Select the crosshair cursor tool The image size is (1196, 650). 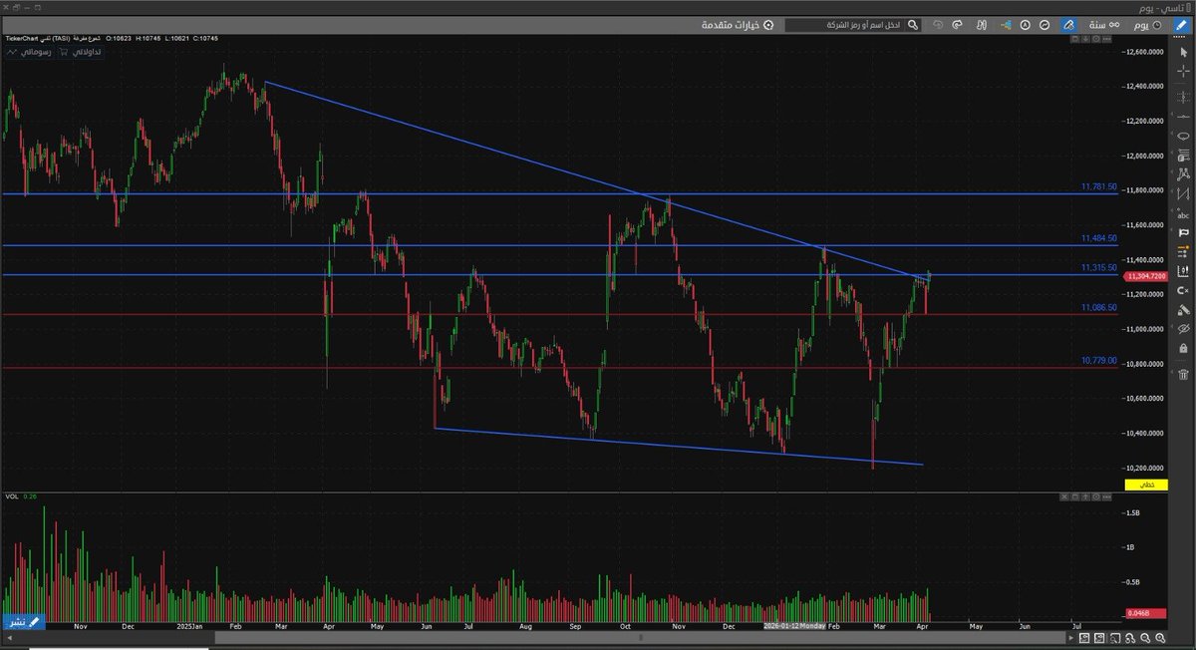pos(1184,70)
